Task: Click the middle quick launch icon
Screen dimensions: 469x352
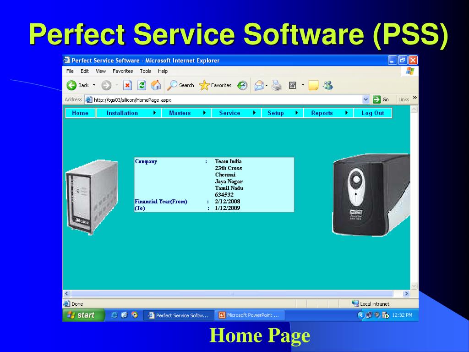Action: click(x=125, y=315)
